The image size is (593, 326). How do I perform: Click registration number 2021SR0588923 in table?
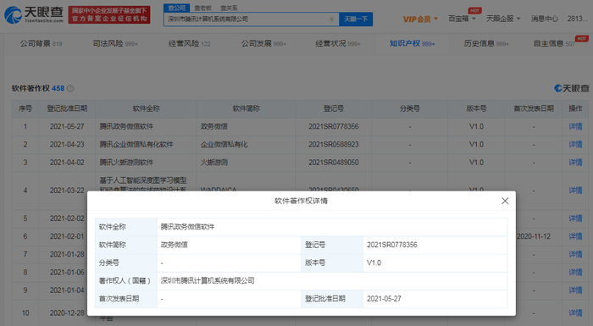[x=333, y=145]
